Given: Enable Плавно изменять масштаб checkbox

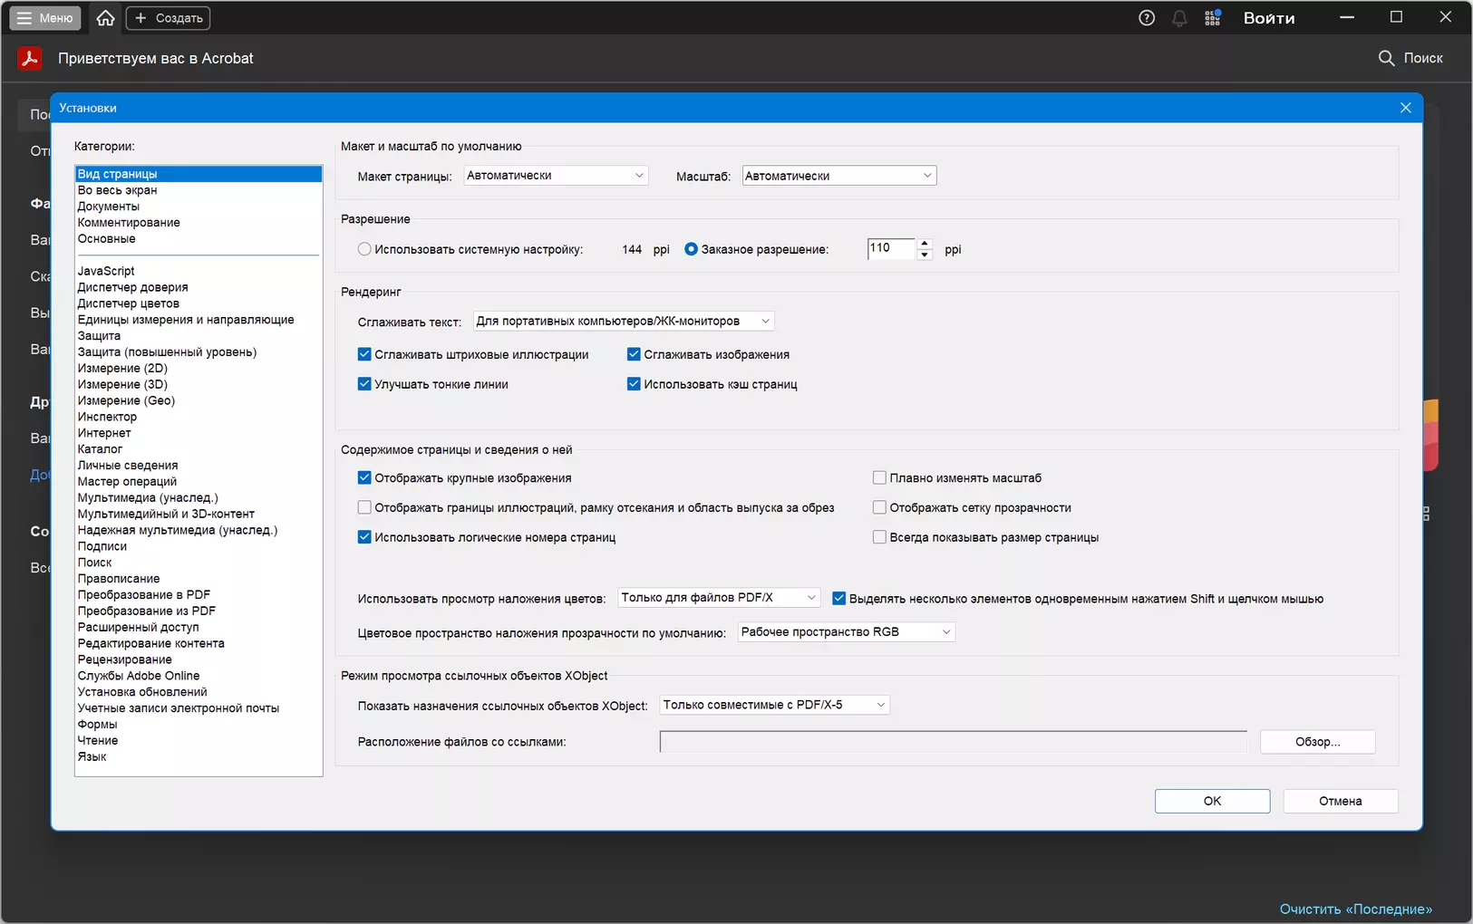Looking at the screenshot, I should pos(879,477).
